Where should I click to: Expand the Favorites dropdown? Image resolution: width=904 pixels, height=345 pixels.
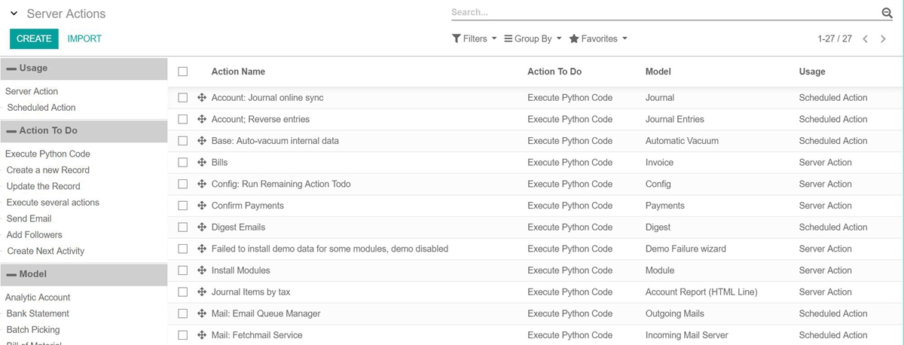[598, 39]
